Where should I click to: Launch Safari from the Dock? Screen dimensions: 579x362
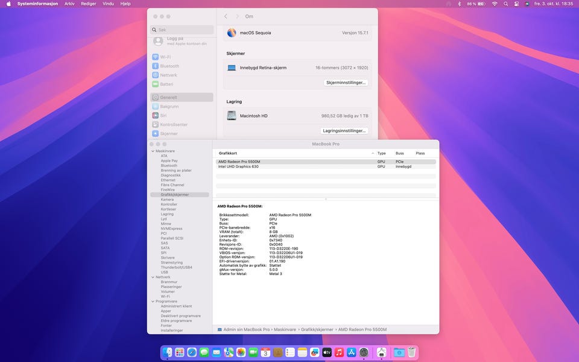[192, 352]
